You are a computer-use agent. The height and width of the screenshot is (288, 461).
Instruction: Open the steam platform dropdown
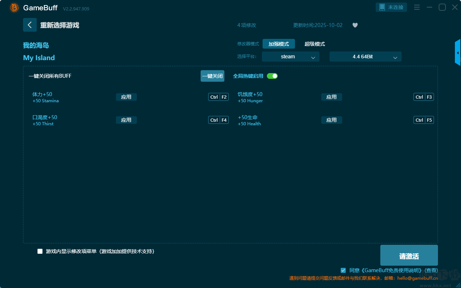coord(290,57)
